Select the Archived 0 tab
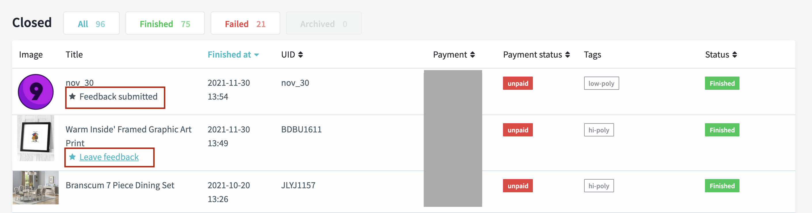Screen dimensions: 812x213 pyautogui.click(x=324, y=23)
